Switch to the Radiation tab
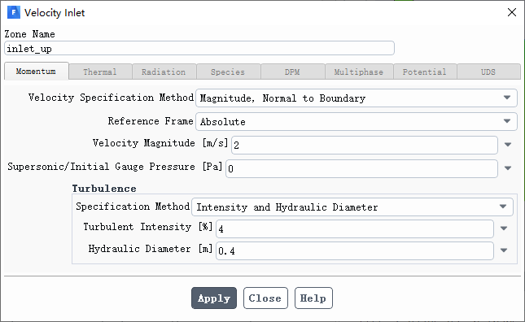Image resolution: width=525 pixels, height=322 pixels. 164,72
